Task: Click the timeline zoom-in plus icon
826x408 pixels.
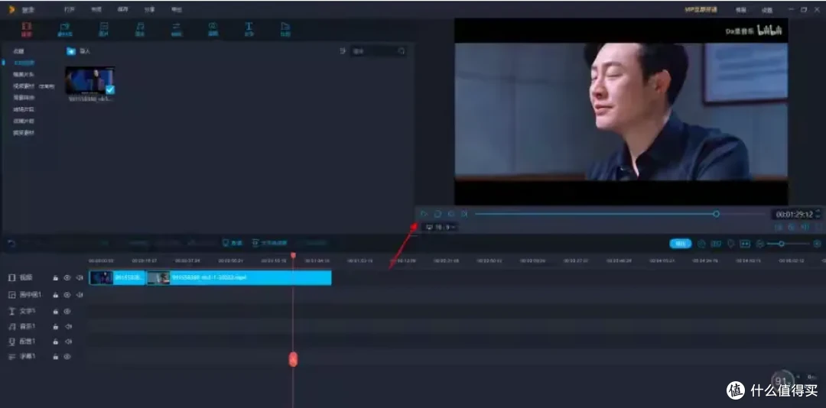Action: tap(817, 243)
